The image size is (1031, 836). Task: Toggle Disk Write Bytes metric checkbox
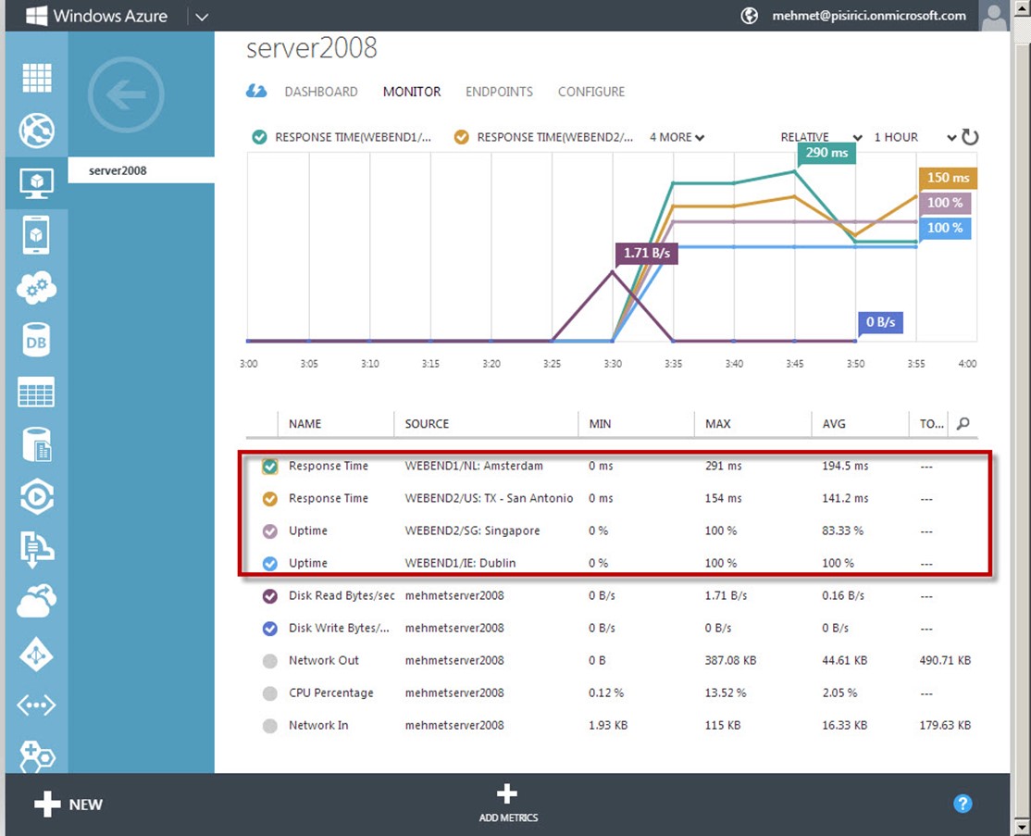(270, 628)
